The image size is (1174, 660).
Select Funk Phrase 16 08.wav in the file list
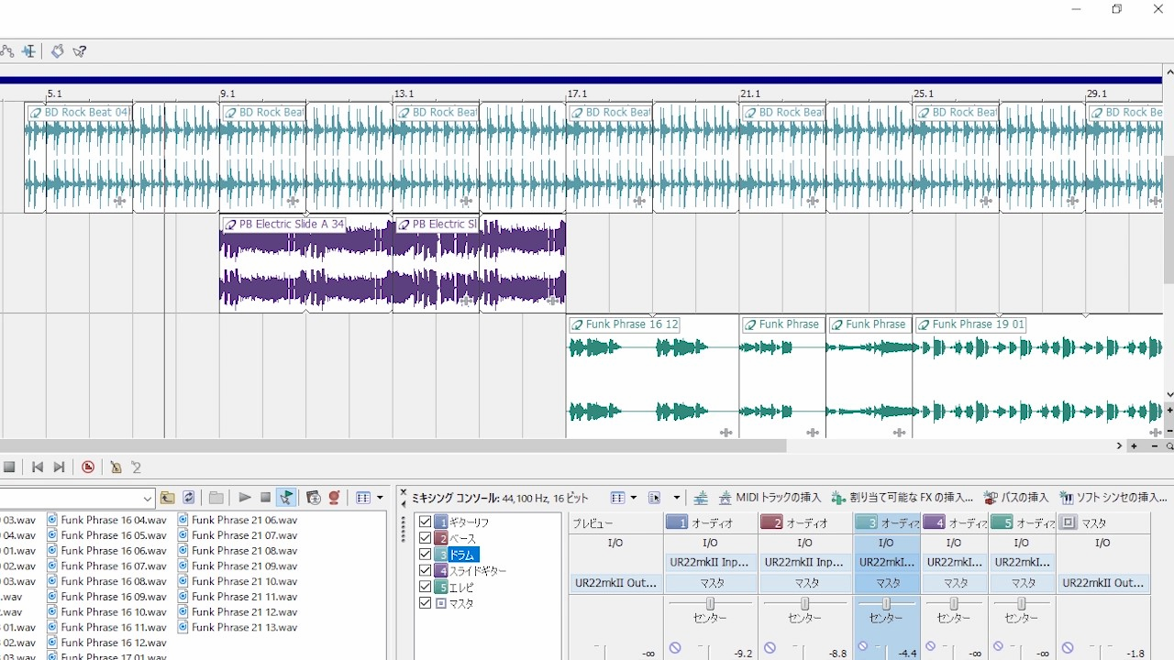tap(113, 581)
